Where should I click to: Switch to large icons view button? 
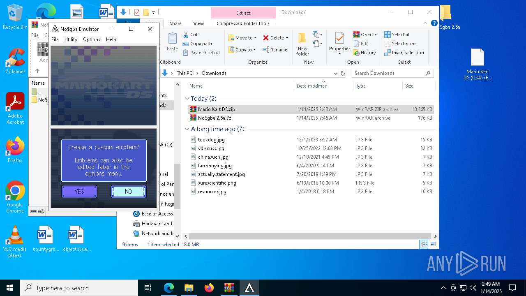[432, 244]
